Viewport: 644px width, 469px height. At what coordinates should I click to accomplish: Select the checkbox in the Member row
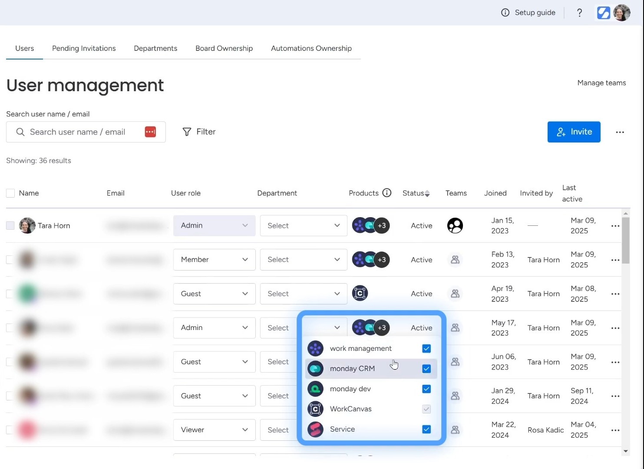tap(10, 260)
